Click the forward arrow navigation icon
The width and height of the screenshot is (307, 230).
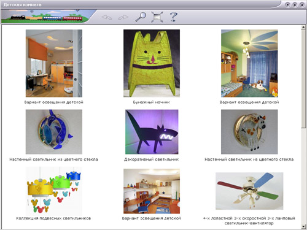123,17
